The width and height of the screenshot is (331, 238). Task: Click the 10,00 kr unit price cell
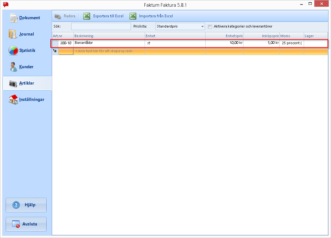click(x=224, y=43)
